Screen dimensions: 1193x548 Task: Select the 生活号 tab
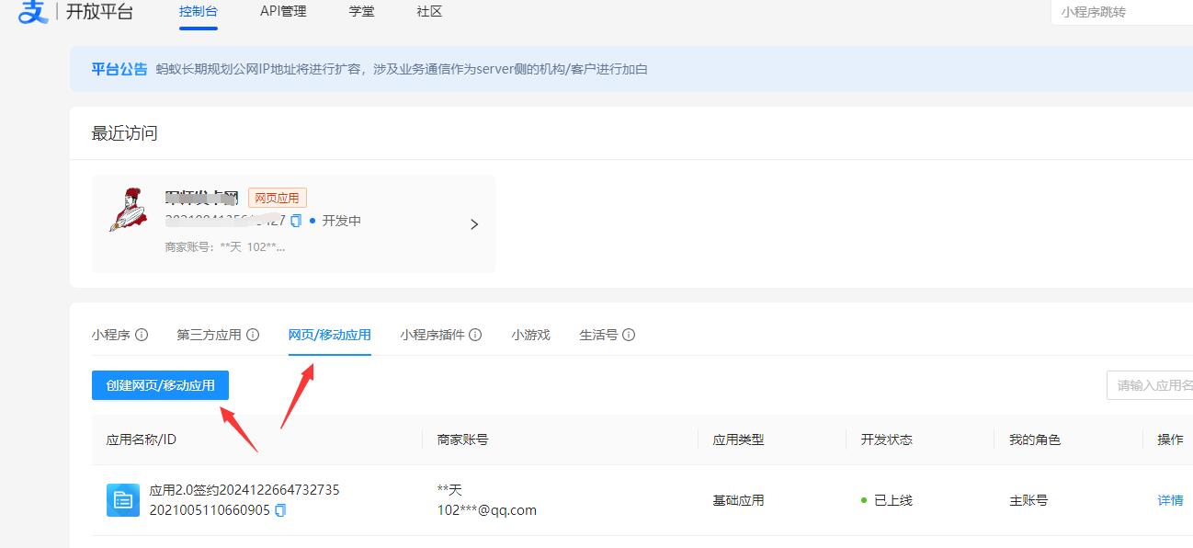click(x=598, y=335)
